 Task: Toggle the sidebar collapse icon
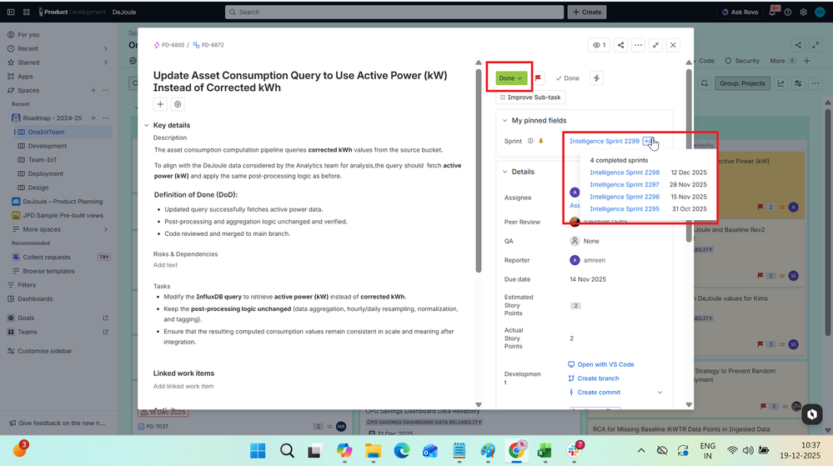coord(11,12)
